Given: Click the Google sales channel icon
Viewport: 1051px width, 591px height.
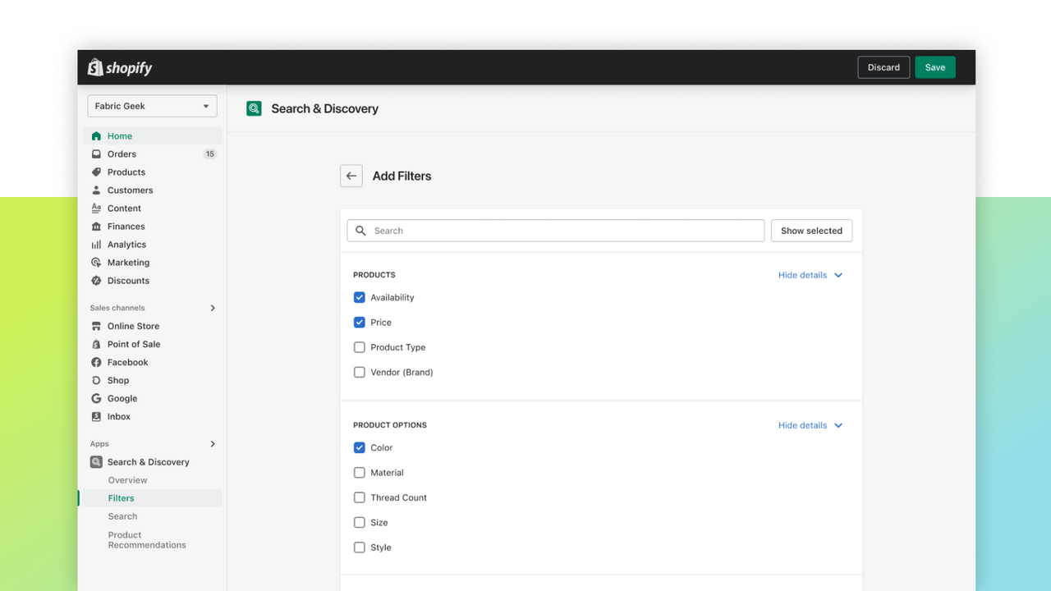Looking at the screenshot, I should [96, 398].
